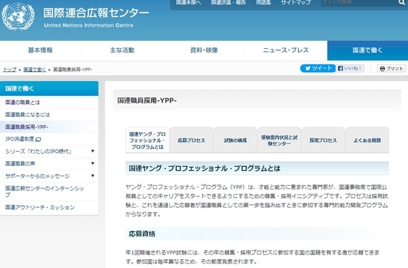
Task: Expand シリーズ「わたしのJPO時代」 arrow
Action: coord(92,151)
